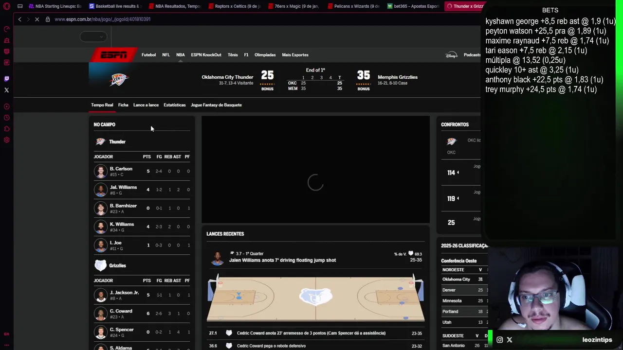The image size is (623, 350).
Task: Open Twitch from the browser sidebar
Action: tap(7, 79)
